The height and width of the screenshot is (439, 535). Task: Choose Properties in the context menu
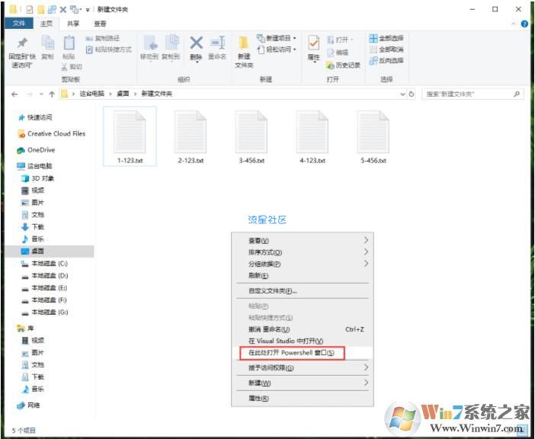303,398
